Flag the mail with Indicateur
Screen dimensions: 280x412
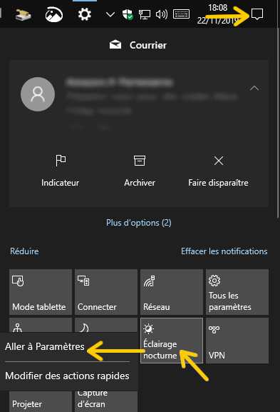click(61, 171)
